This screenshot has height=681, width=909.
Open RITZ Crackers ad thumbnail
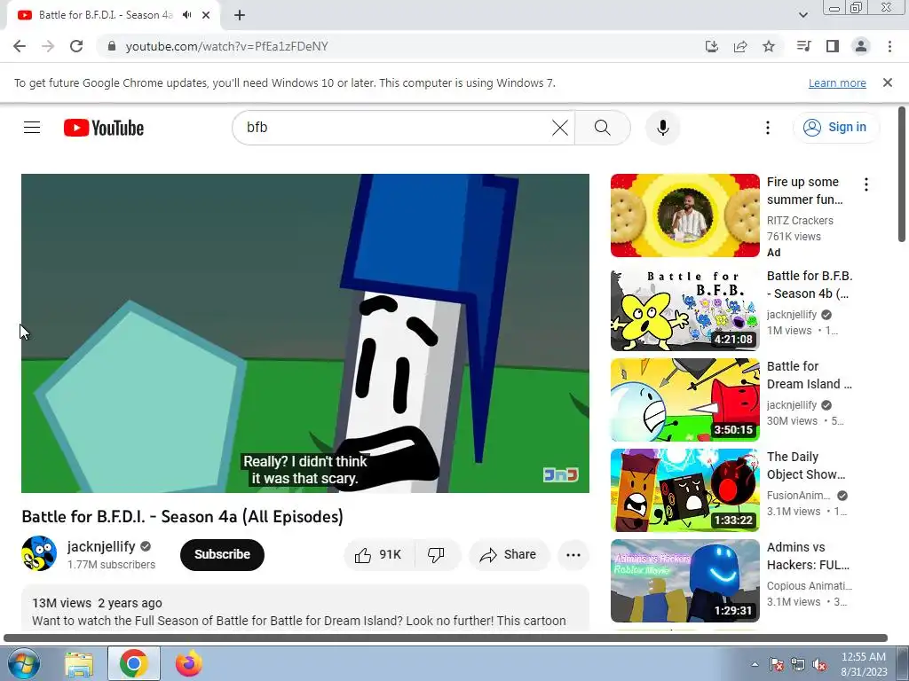pos(684,215)
